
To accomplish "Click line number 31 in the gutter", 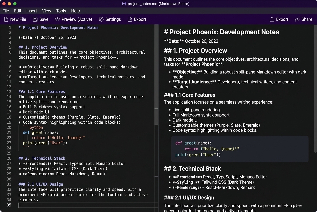I will click(9, 184).
